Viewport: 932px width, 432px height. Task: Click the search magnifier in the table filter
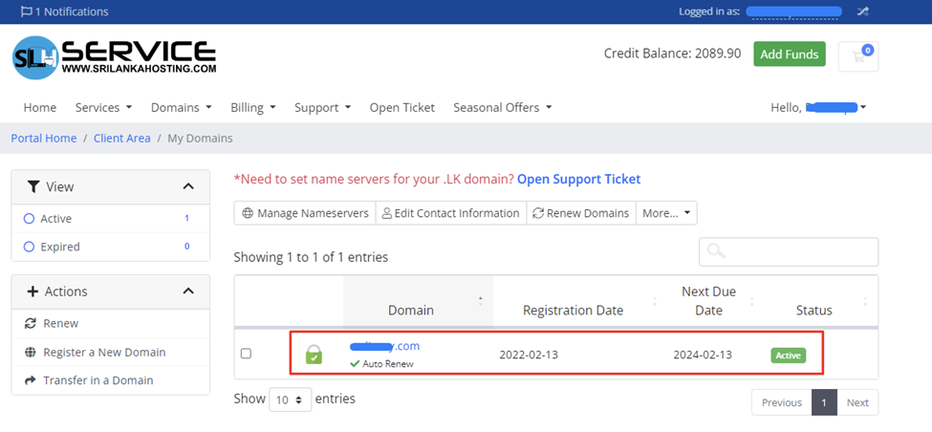716,252
